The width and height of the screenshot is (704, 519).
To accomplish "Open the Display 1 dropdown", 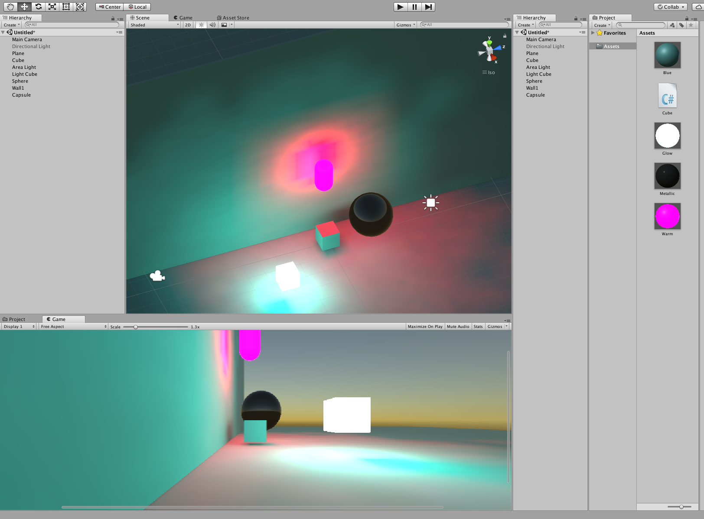I will 19,327.
